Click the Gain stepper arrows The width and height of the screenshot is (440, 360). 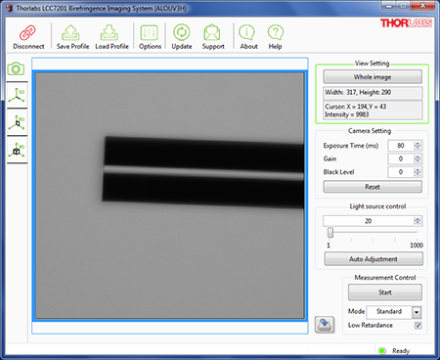[x=418, y=158]
